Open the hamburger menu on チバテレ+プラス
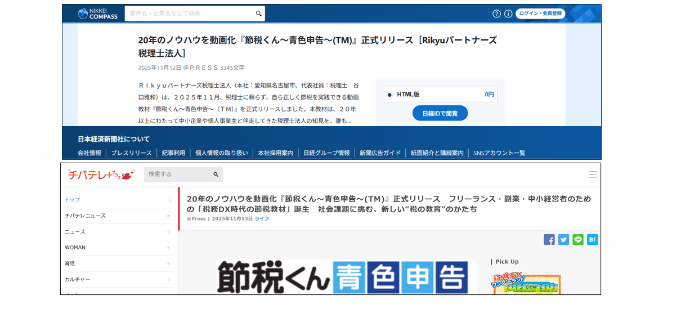 click(593, 174)
